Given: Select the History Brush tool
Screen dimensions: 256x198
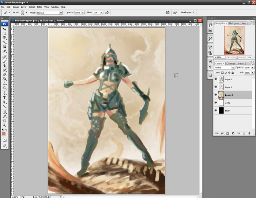Looking at the screenshot, I should tap(4, 70).
